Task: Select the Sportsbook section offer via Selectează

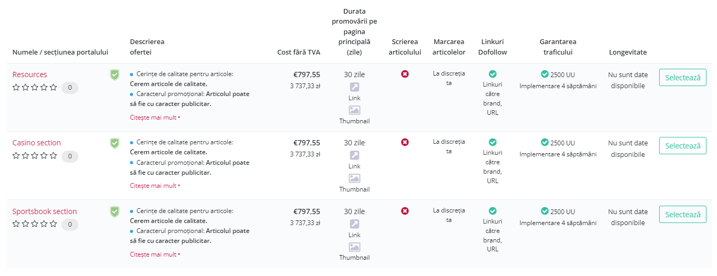Action: point(683,214)
